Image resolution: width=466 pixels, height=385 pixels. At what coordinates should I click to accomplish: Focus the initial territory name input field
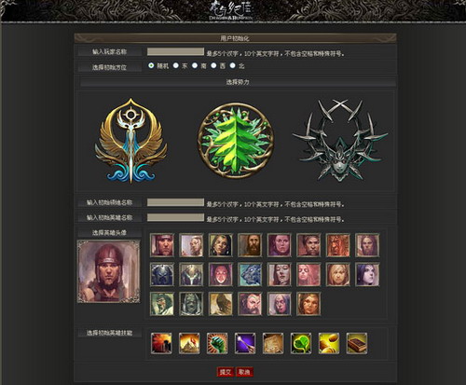point(175,202)
